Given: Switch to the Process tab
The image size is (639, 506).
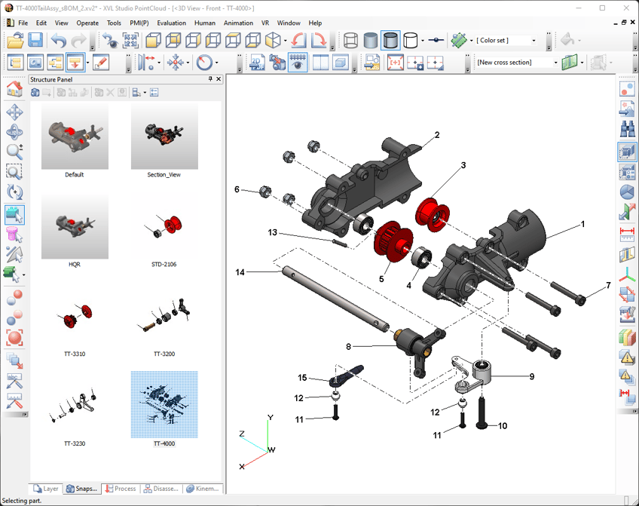Looking at the screenshot, I should (122, 489).
